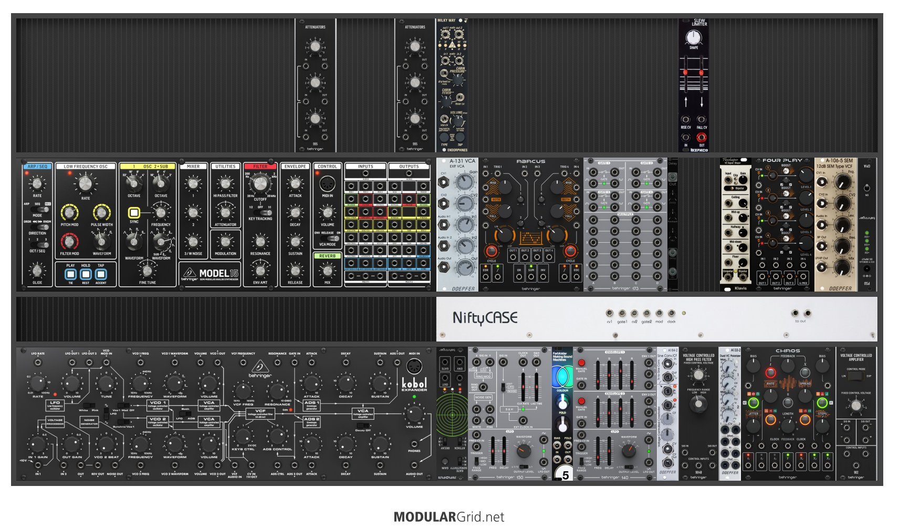Click the PULSE WIDTH knob on Model 15

click(101, 213)
